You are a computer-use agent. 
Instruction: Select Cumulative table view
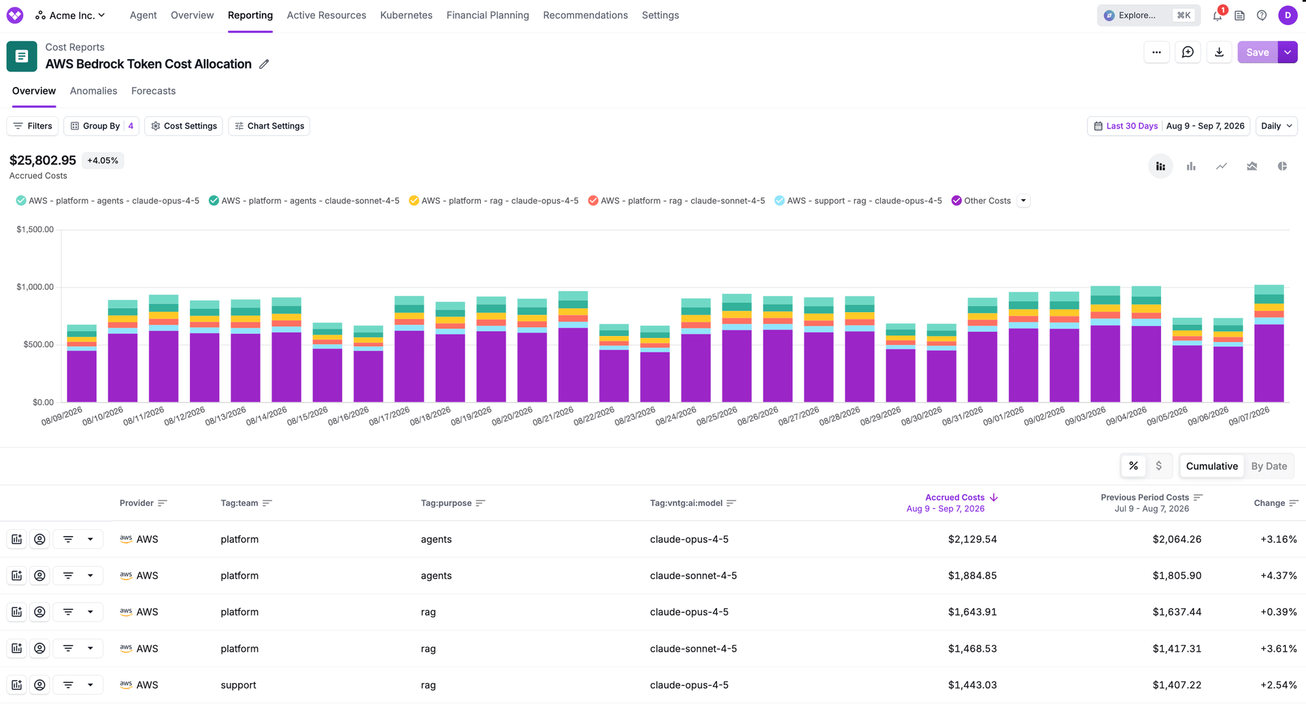1211,466
